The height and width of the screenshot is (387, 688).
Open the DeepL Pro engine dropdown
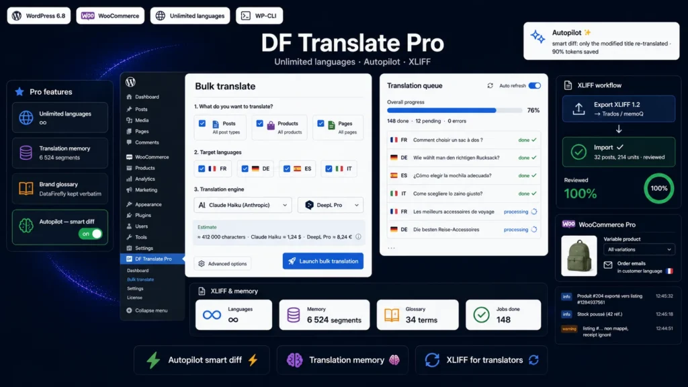(x=331, y=205)
